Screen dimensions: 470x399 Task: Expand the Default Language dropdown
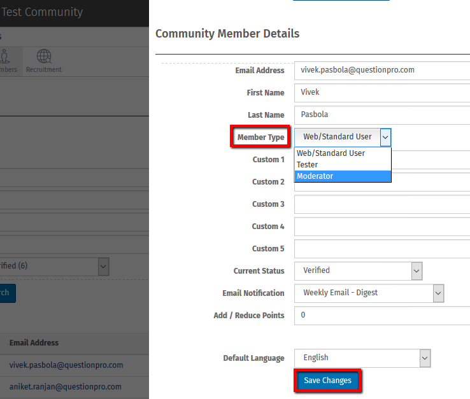(x=362, y=358)
